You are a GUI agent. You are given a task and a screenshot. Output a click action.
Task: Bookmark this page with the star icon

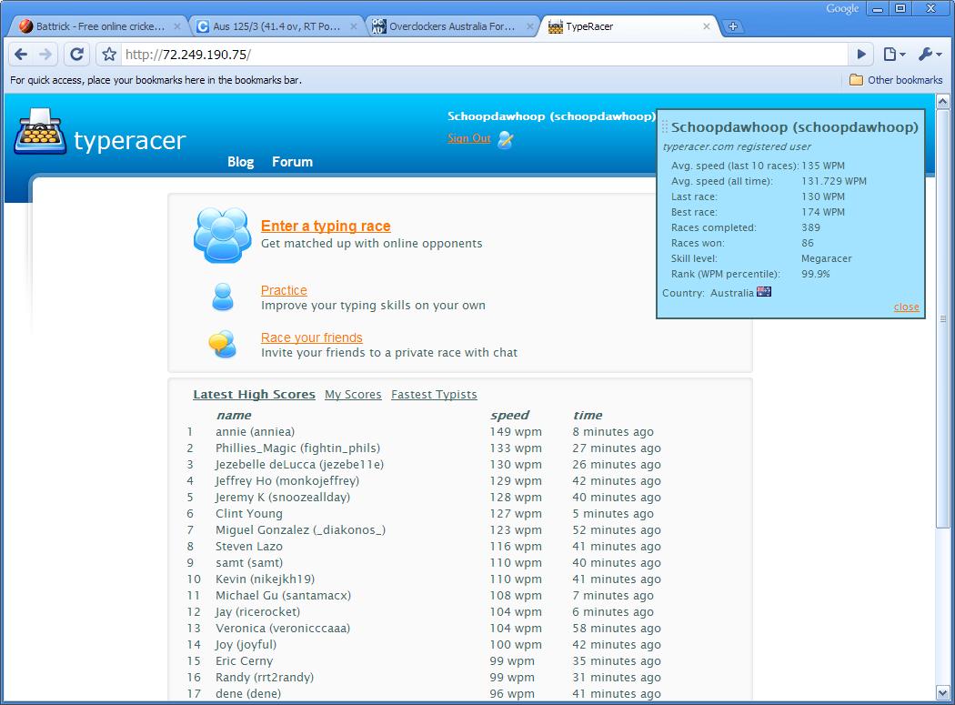click(x=109, y=55)
